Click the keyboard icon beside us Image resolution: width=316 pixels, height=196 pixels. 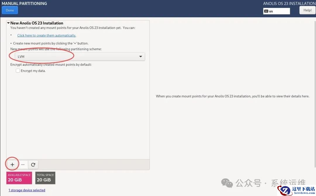click(266, 11)
